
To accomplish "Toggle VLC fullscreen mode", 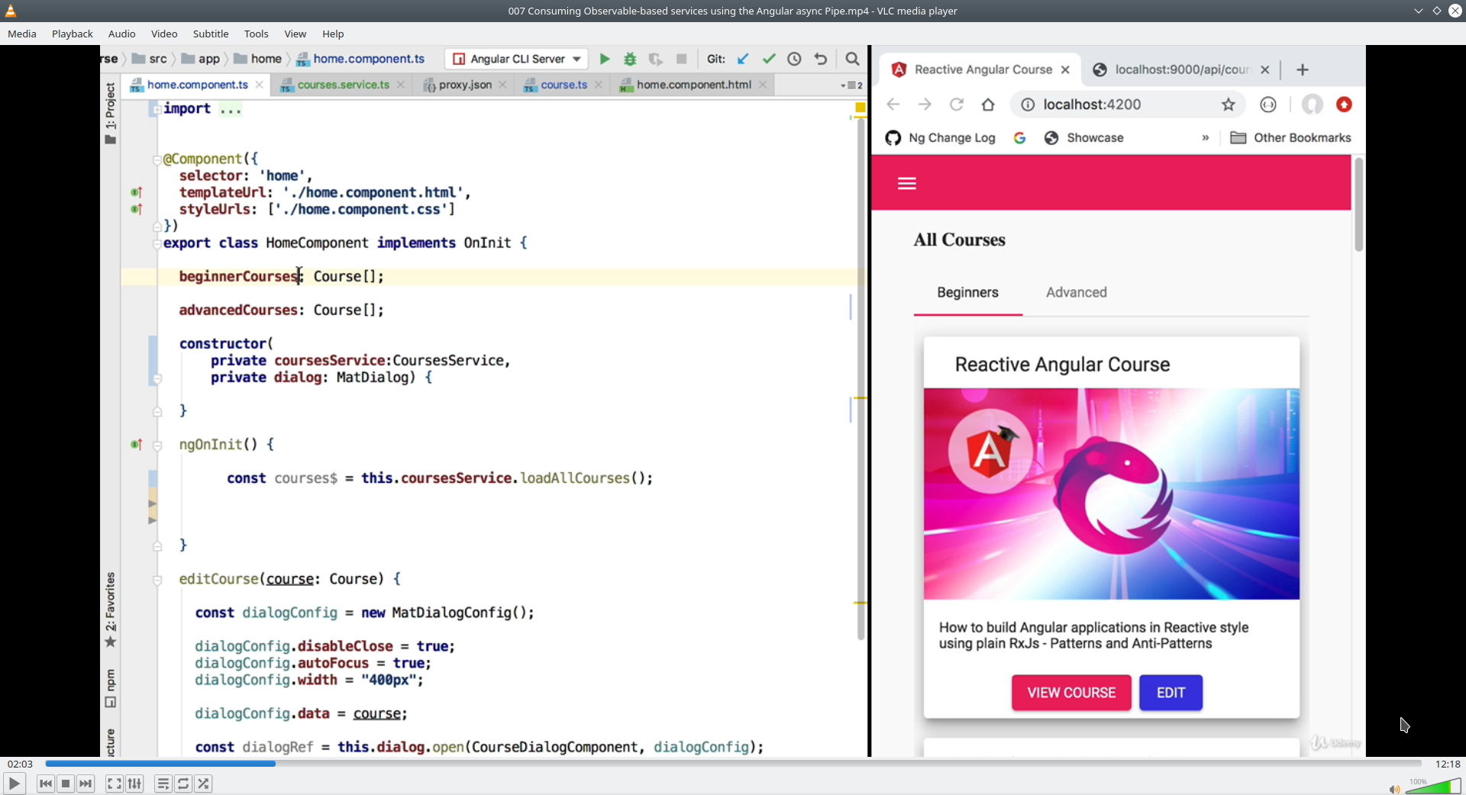I will pyautogui.click(x=114, y=784).
